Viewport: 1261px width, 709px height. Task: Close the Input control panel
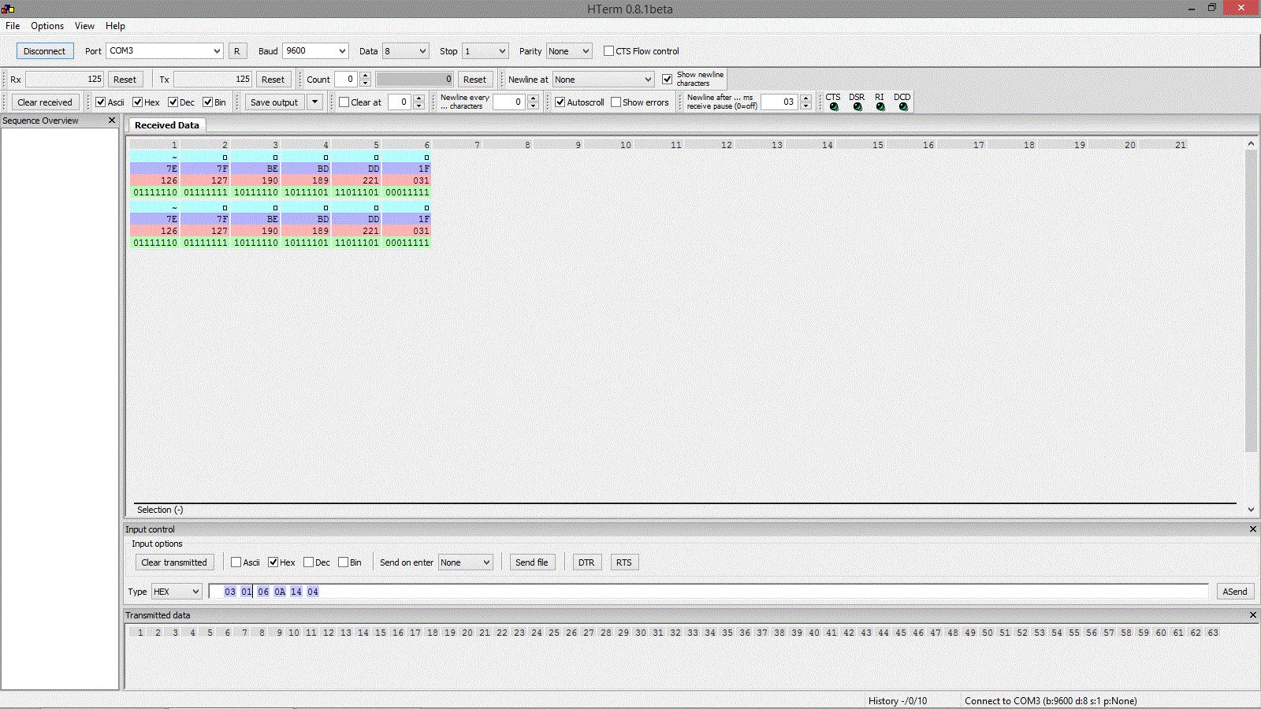[x=1253, y=529]
